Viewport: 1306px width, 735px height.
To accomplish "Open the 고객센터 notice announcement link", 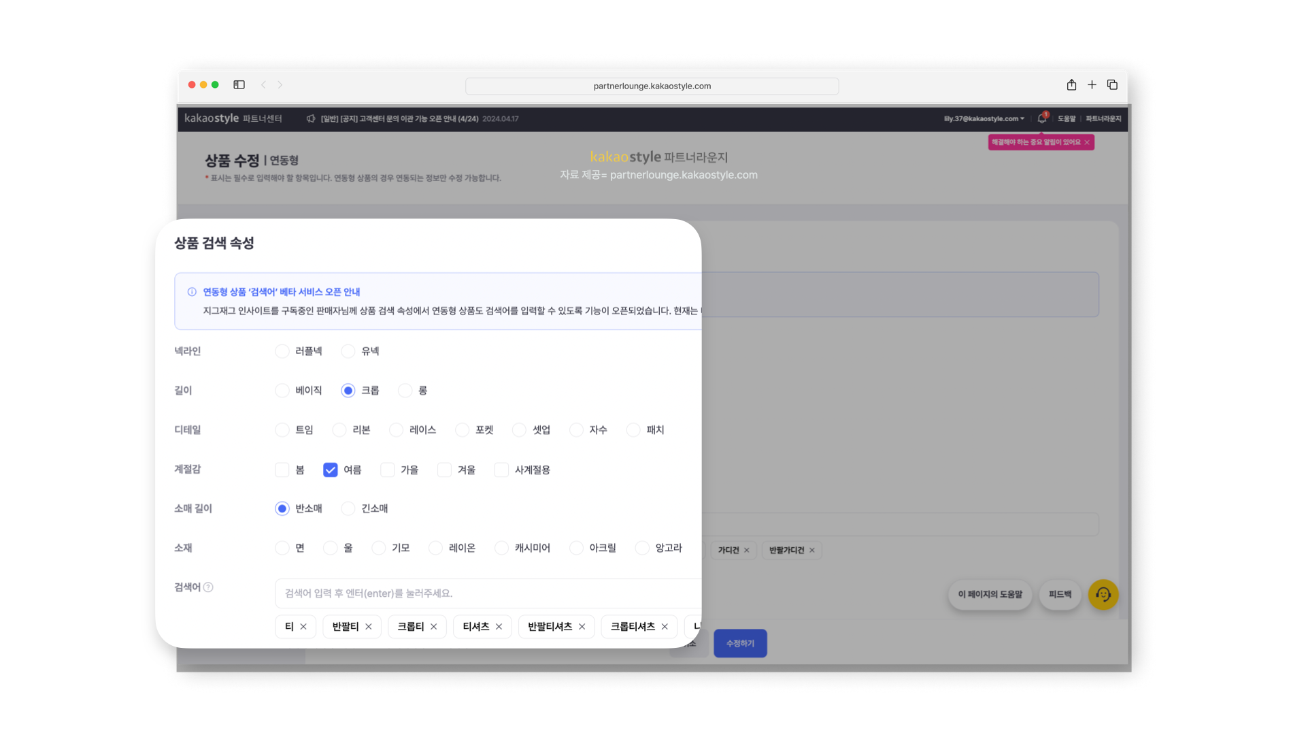I will [399, 118].
